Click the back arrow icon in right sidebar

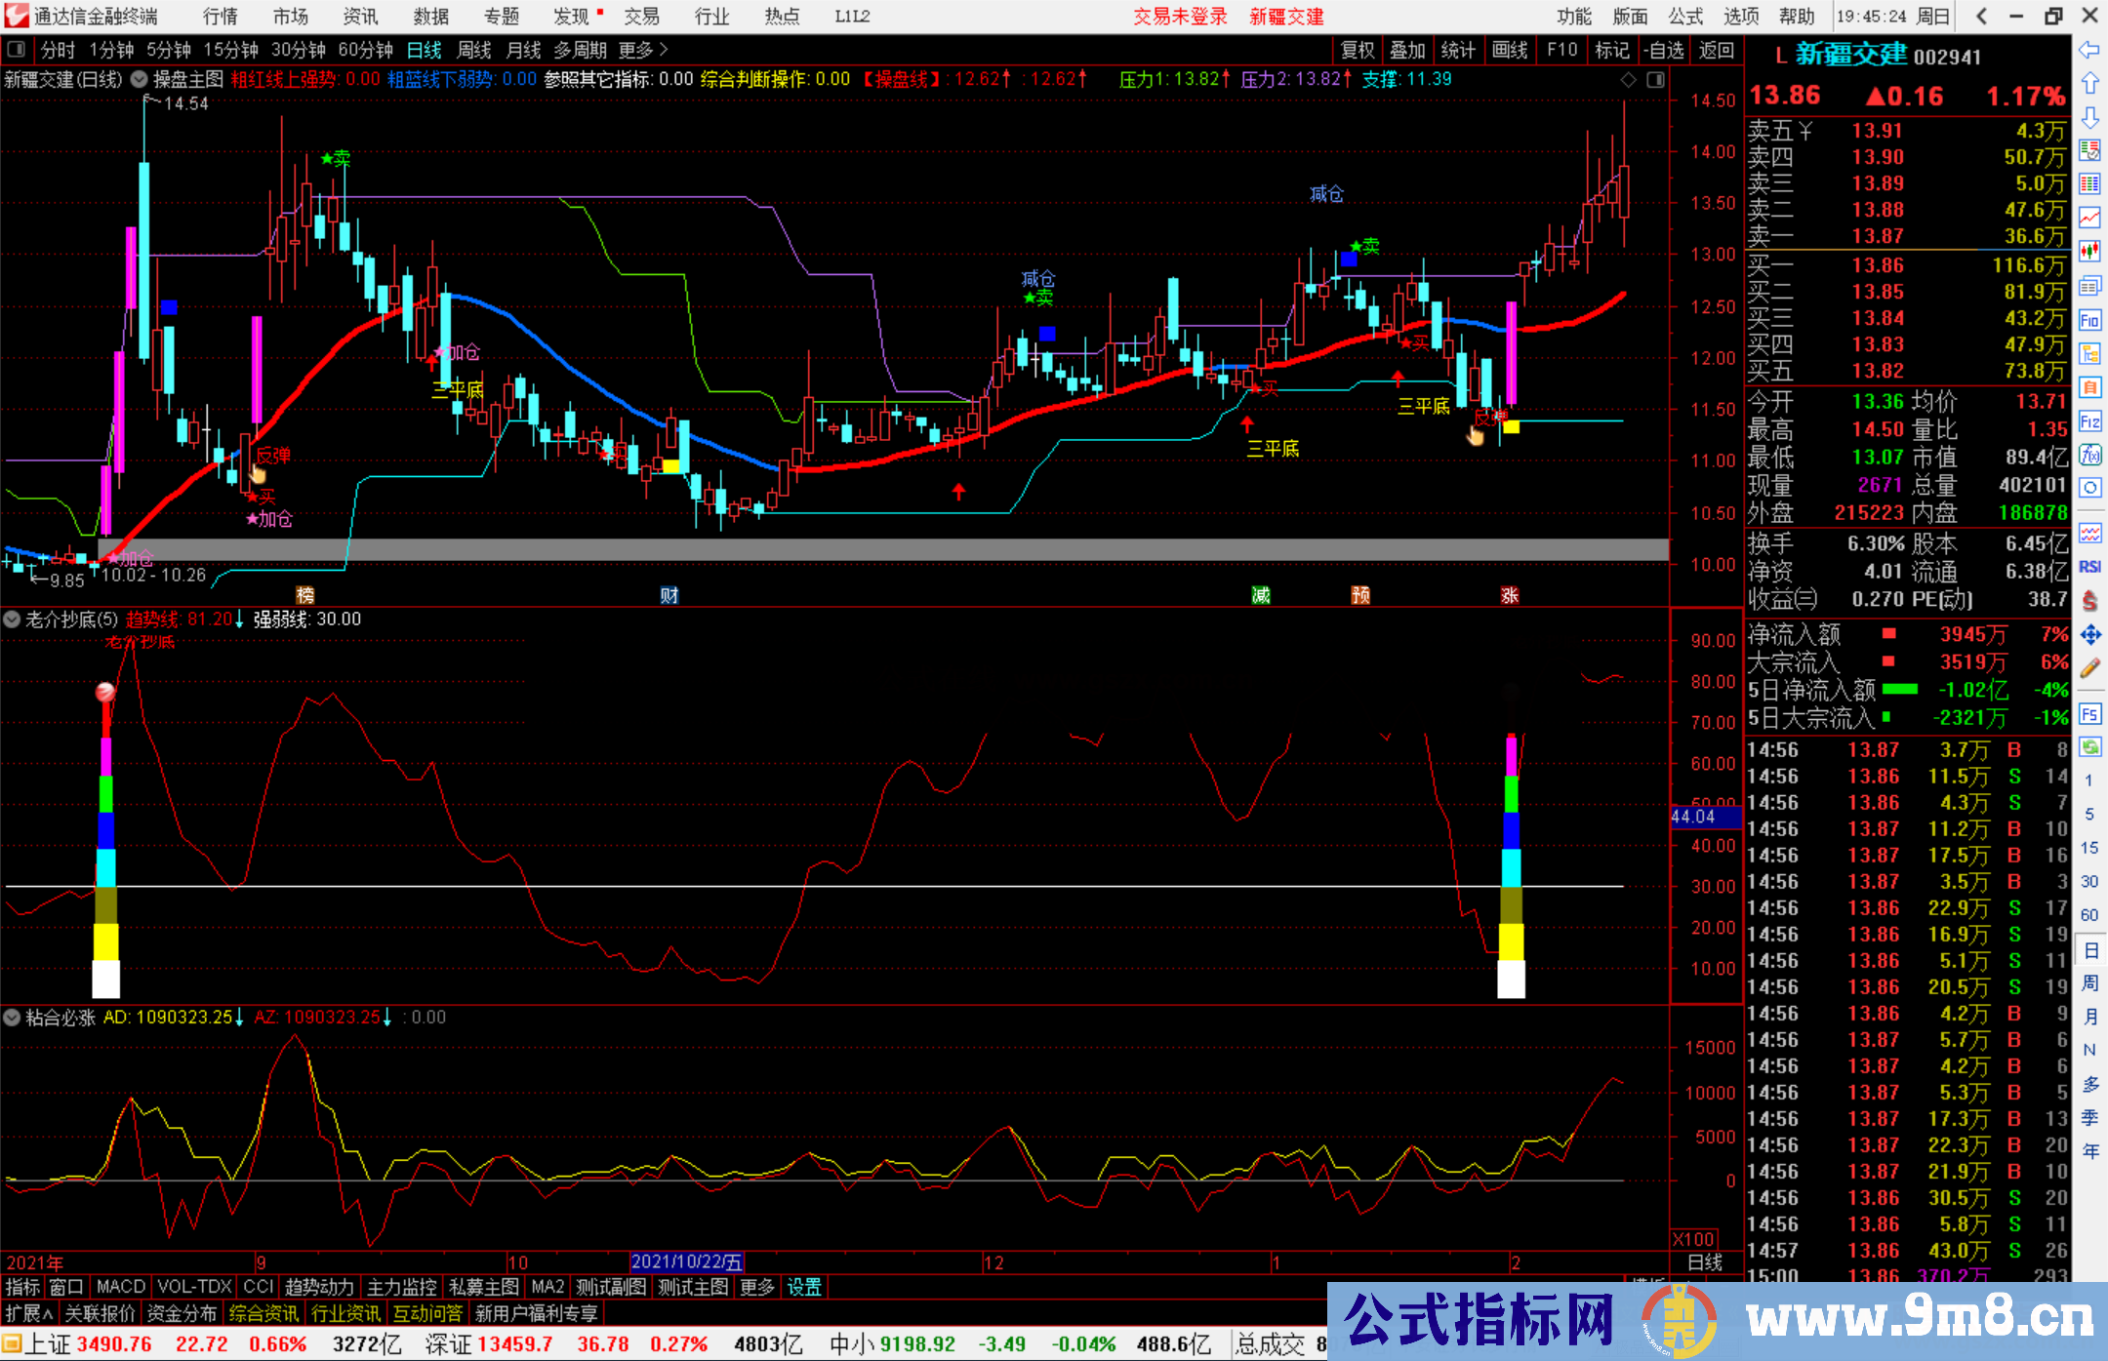click(2089, 50)
